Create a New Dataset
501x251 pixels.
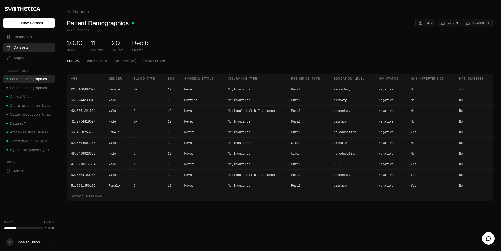click(x=29, y=23)
